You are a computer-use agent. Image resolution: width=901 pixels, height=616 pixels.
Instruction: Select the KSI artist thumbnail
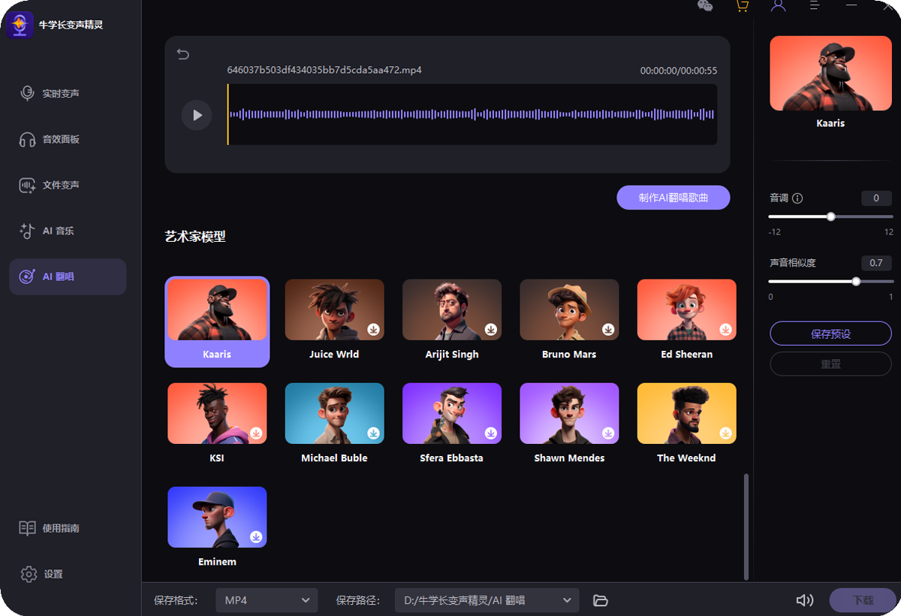217,413
